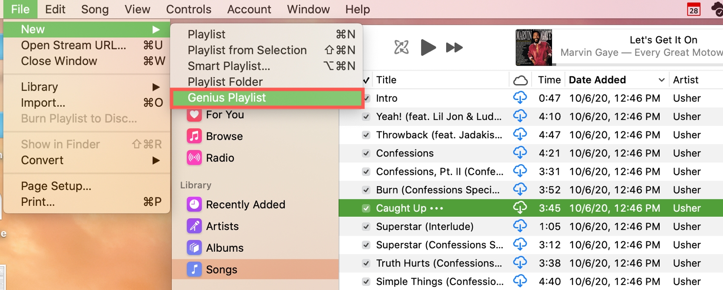
Task: Open the Window menu
Action: point(308,9)
